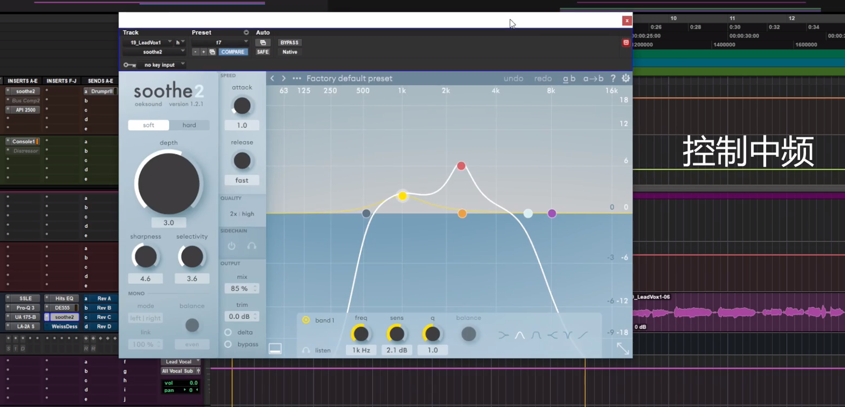Click the COMPARE button
Image resolution: width=845 pixels, height=407 pixels.
pyautogui.click(x=233, y=52)
